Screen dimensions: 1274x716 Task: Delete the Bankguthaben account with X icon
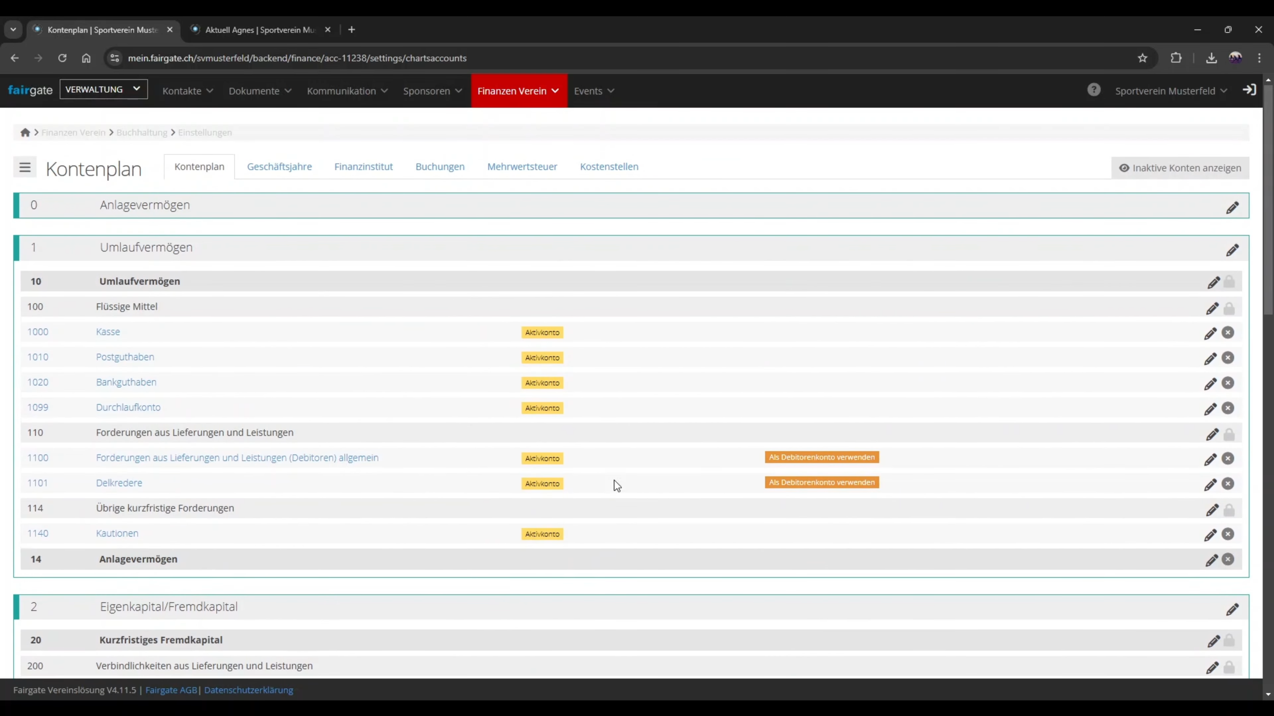tap(1228, 383)
